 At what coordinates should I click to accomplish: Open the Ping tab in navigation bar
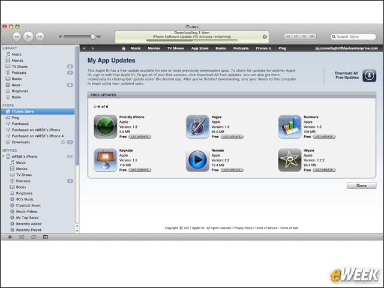[x=283, y=48]
